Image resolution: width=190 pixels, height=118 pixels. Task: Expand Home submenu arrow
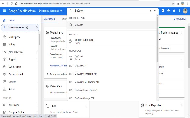point(36,20)
